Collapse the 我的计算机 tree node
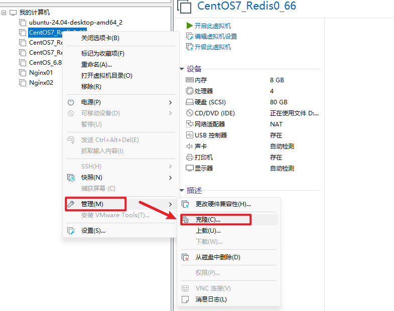Viewport: 394px width, 311px height. pos(4,13)
